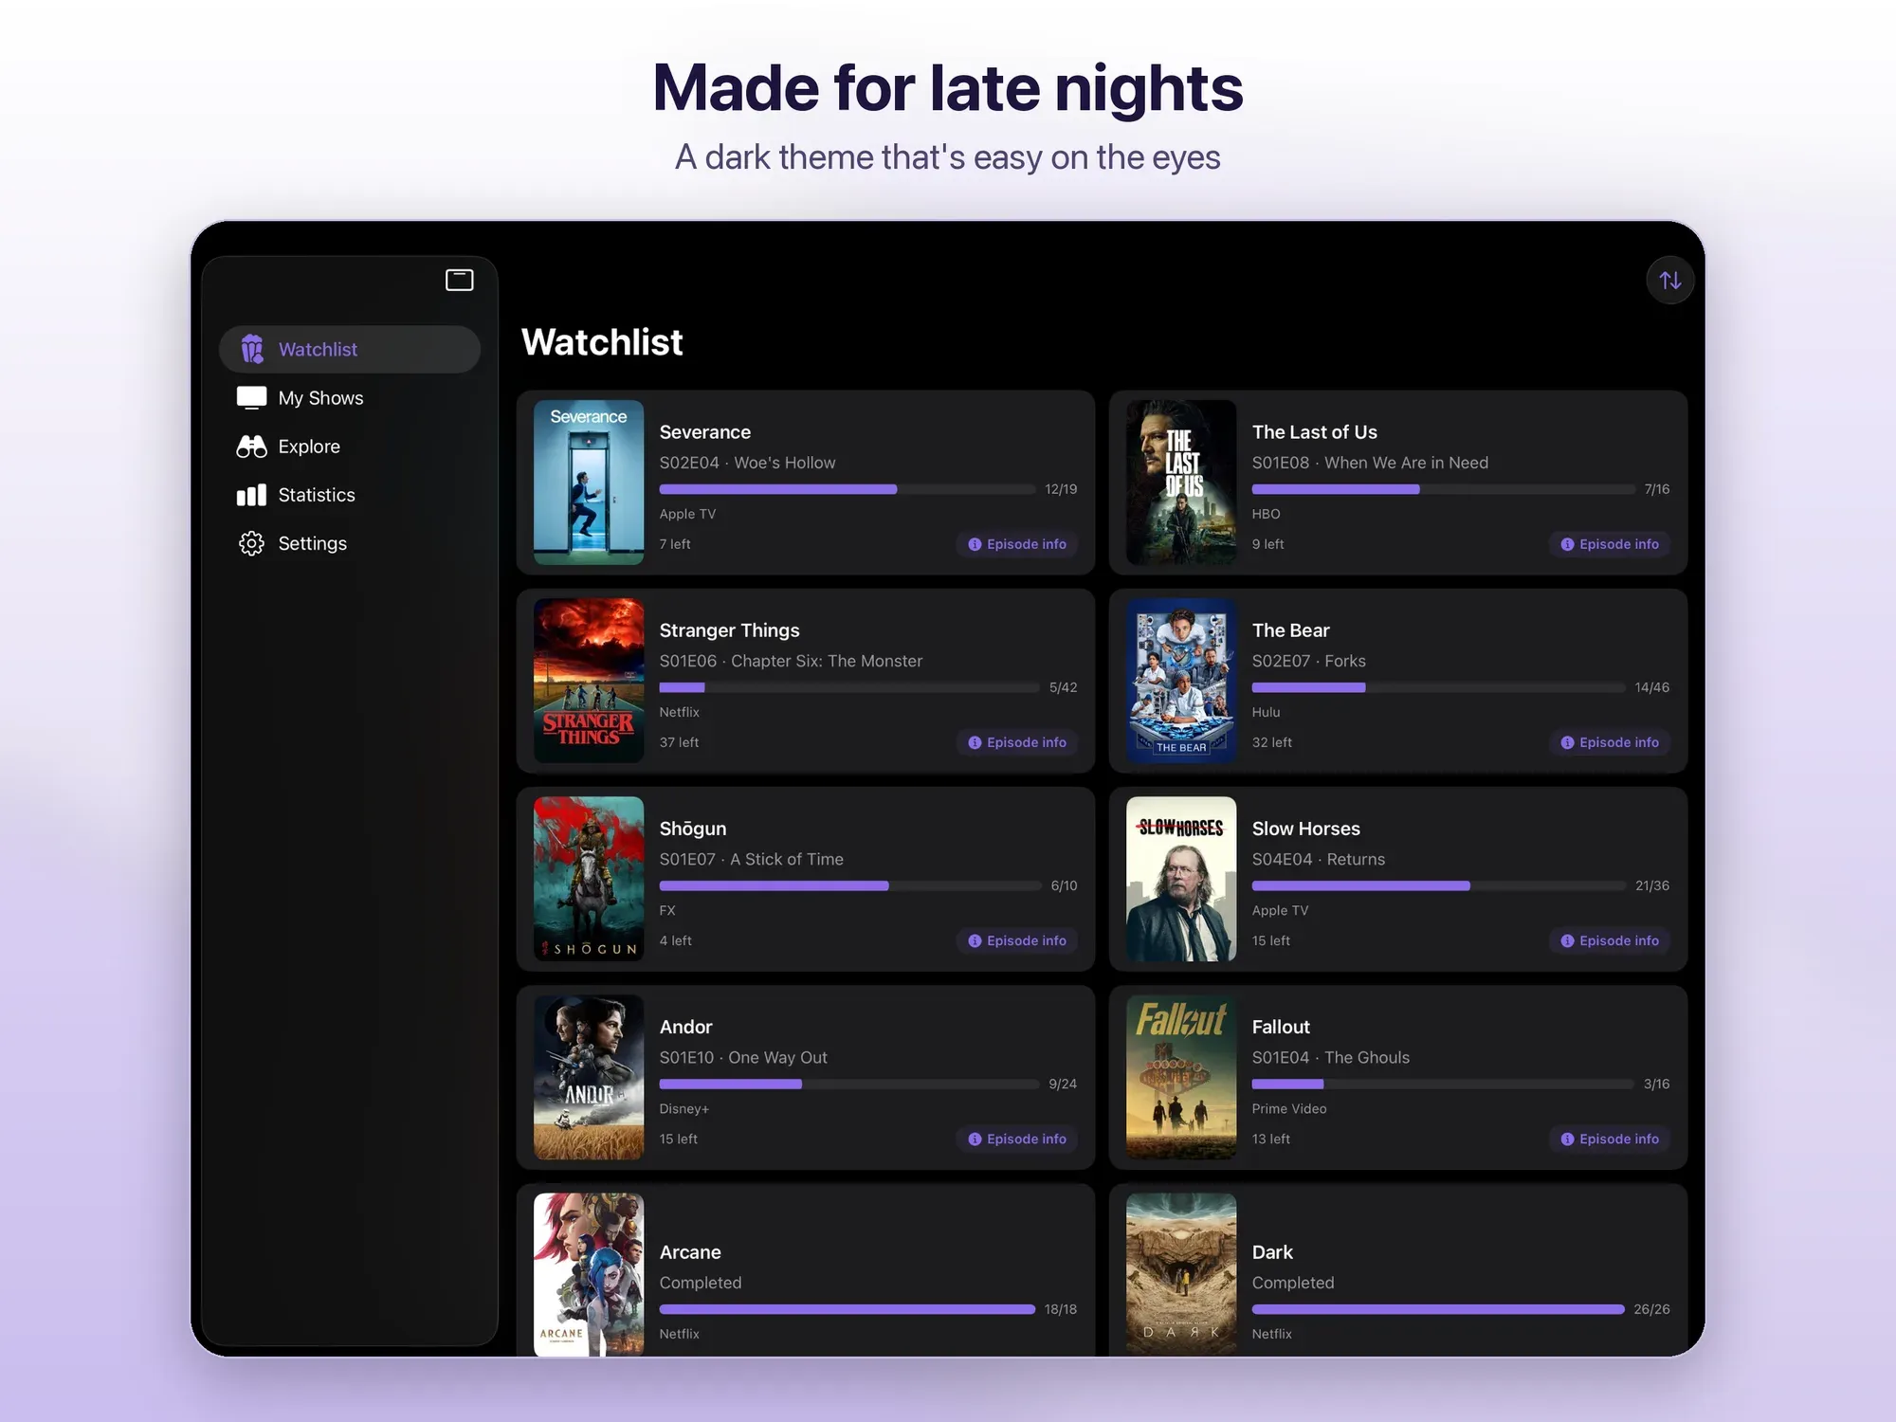The image size is (1896, 1422).
Task: Click the Fallout poster thumbnail
Action: [x=1181, y=1077]
